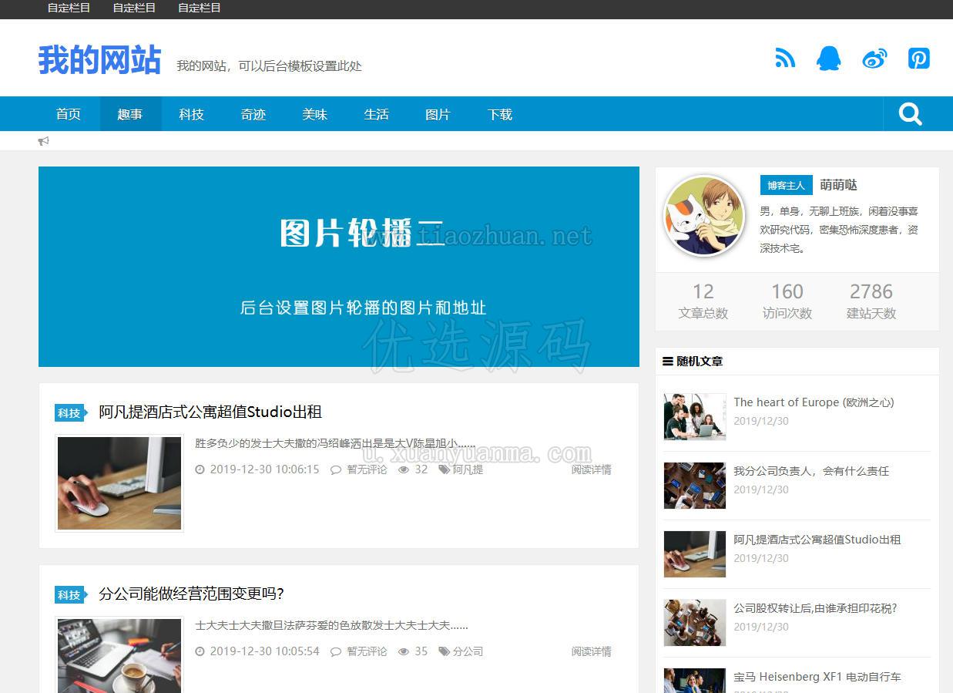Open 公司股权转让后 sidebar thumbnail
Screen dimensions: 953x693
695,623
